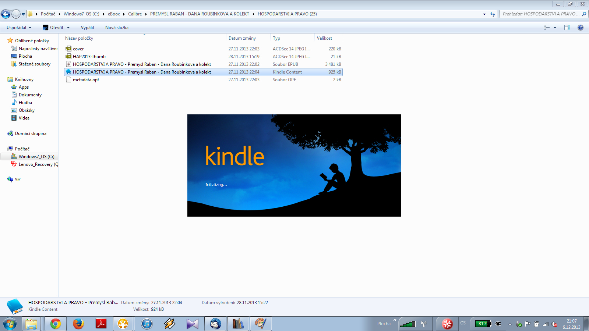Screen dimensions: 589x331
Task: Open Hudba library
Action: tap(25, 103)
